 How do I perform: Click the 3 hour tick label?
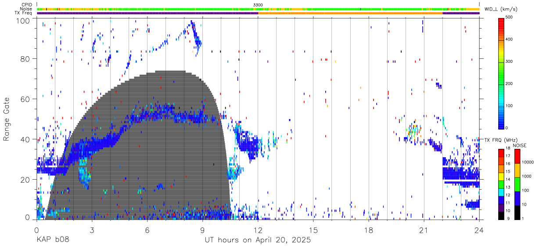92,230
